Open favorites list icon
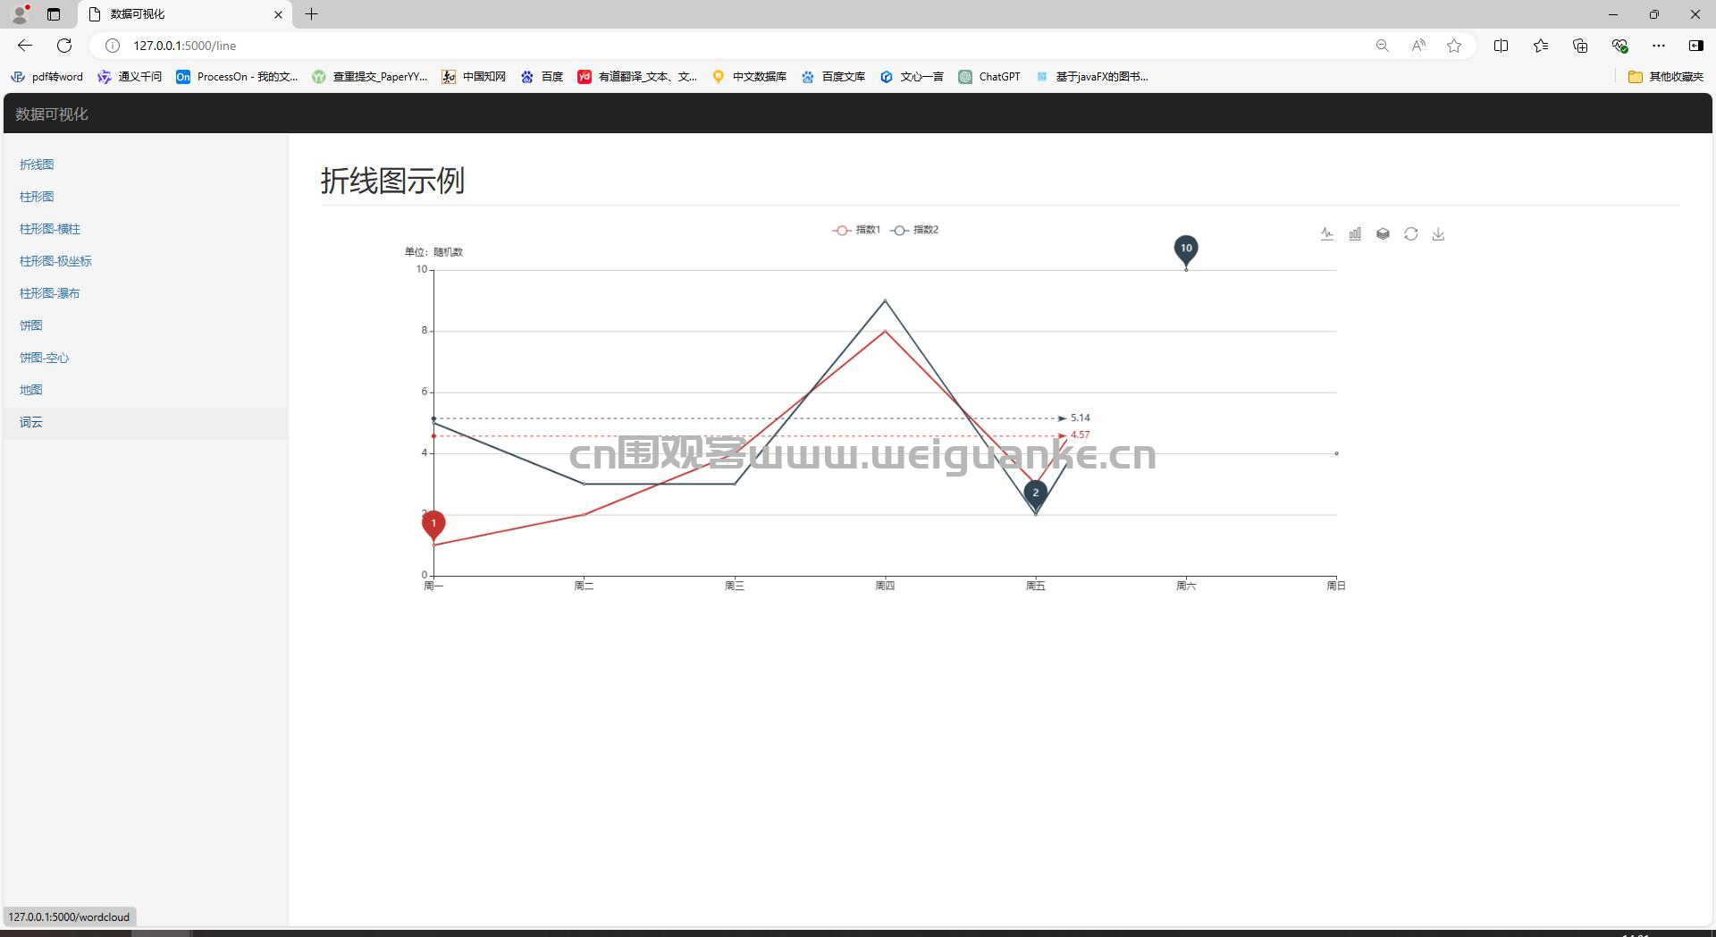 (1541, 46)
